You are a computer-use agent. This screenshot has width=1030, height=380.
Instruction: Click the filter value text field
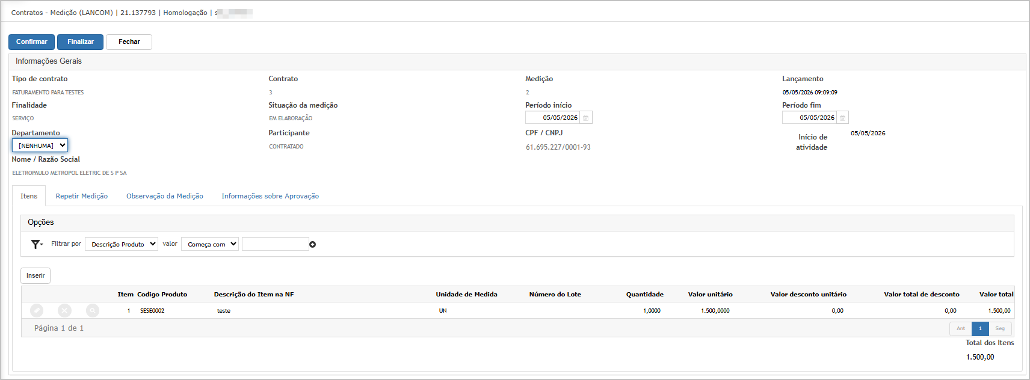275,244
